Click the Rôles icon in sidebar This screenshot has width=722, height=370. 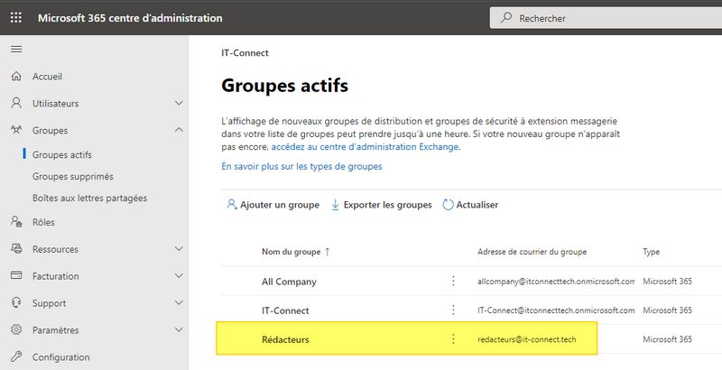point(16,222)
